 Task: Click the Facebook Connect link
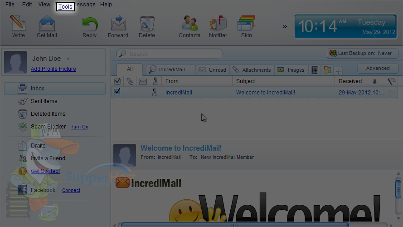[x=71, y=191]
